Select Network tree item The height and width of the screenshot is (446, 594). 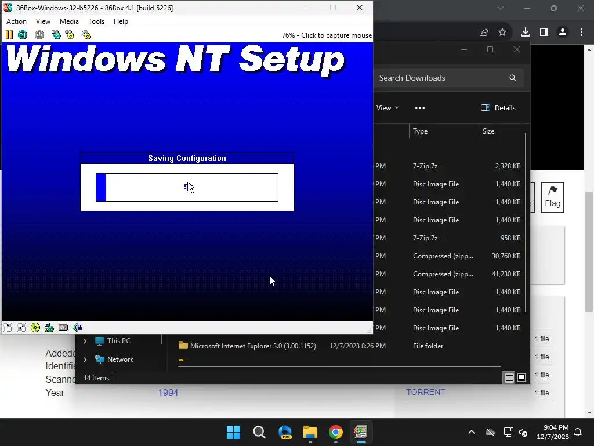click(119, 359)
